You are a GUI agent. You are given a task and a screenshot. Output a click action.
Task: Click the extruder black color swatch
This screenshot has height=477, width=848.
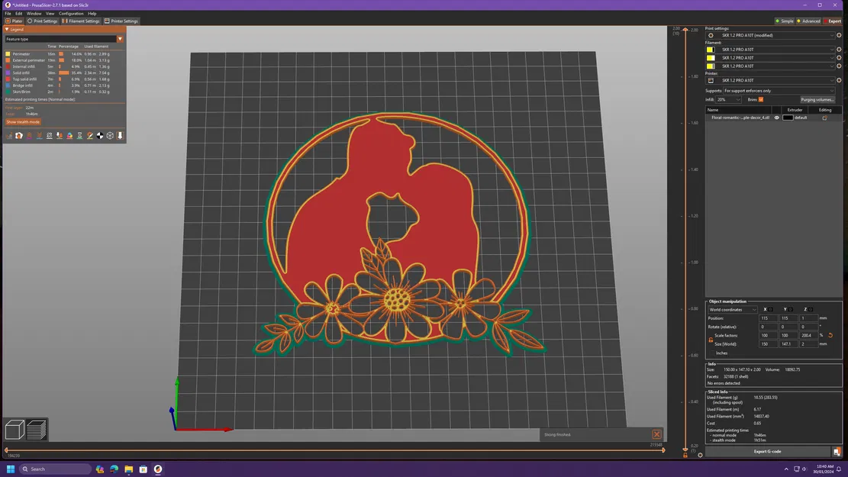click(x=788, y=118)
